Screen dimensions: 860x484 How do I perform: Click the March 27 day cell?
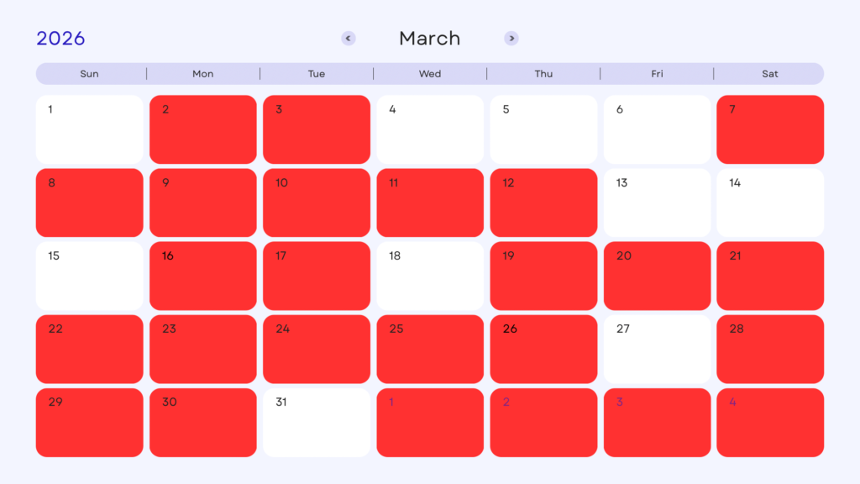(x=657, y=349)
